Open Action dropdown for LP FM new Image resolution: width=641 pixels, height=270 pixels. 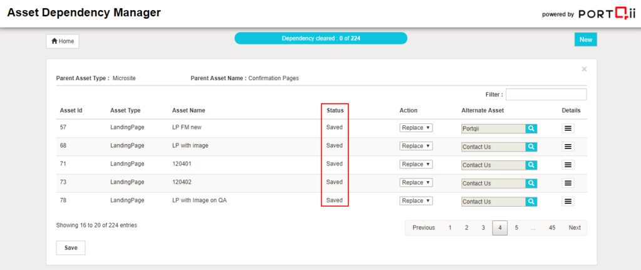pos(416,128)
